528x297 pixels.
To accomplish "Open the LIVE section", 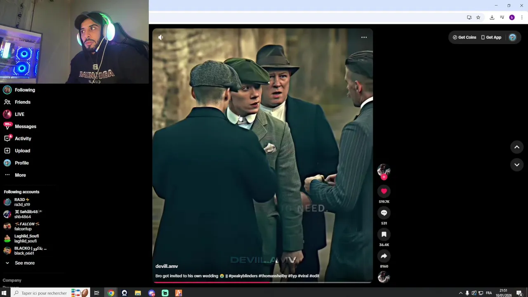I will [x=14, y=114].
